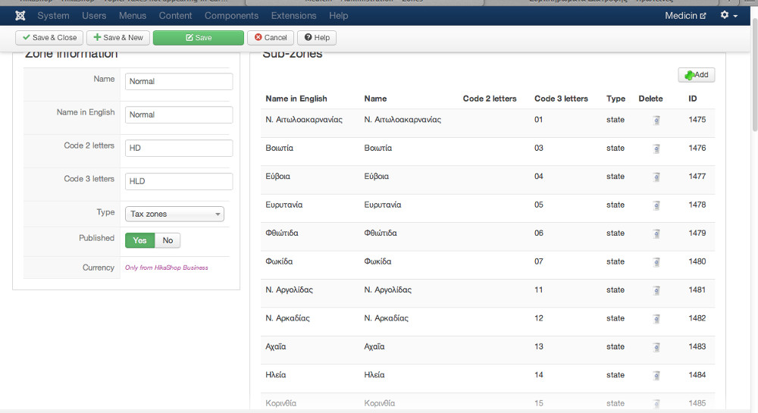Open the Medicin site link
The image size is (758, 413).
(x=685, y=15)
